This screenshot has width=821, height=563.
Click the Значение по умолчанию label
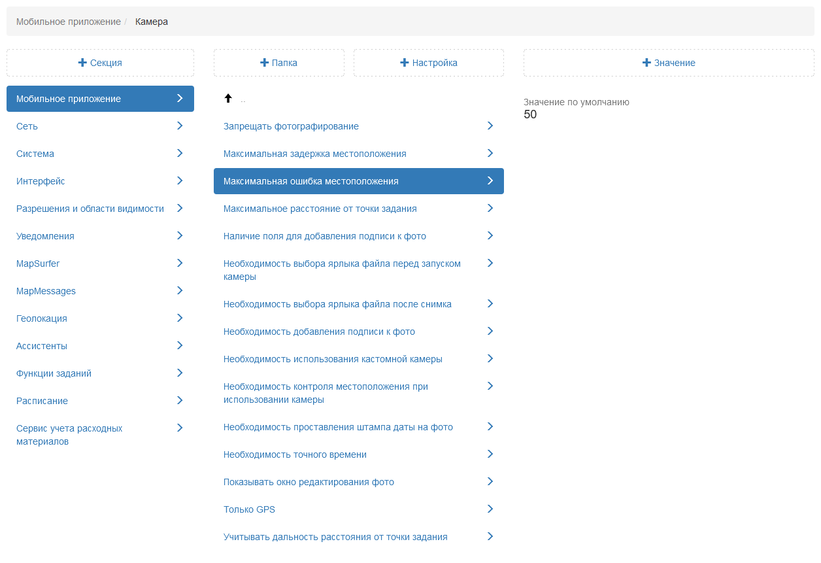coord(577,102)
